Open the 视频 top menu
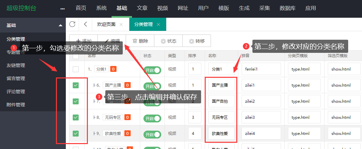 coord(163,8)
